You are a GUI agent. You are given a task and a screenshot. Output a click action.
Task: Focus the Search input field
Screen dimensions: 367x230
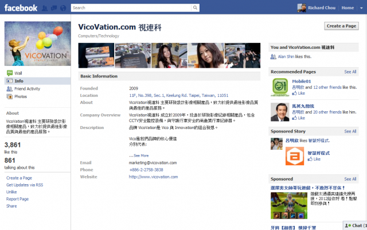(131, 7)
